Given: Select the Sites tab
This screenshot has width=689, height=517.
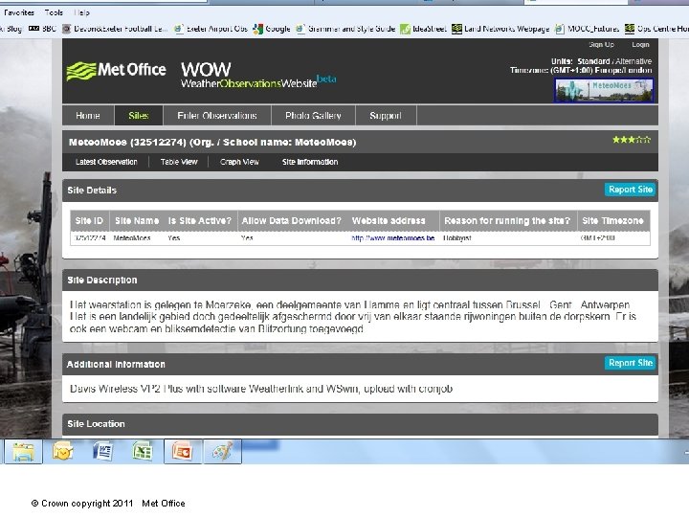Looking at the screenshot, I should [139, 116].
